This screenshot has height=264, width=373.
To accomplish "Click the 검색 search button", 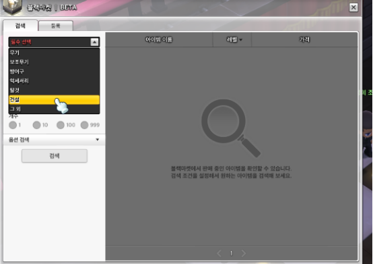I will pos(55,156).
